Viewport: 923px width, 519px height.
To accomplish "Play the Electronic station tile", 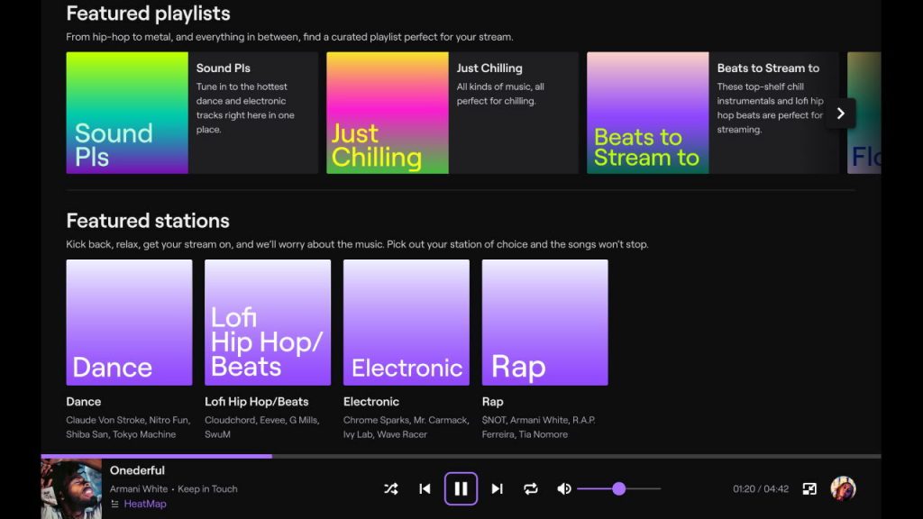I will click(407, 323).
